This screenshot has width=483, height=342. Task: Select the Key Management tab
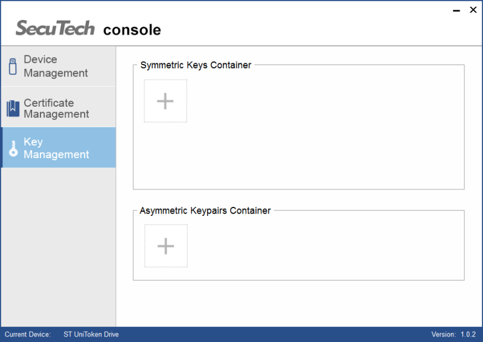(58, 148)
